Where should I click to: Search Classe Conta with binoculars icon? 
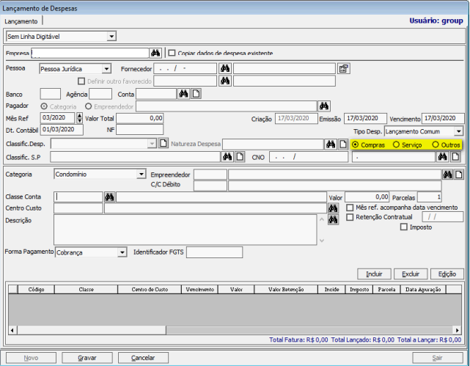pyautogui.click(x=109, y=197)
